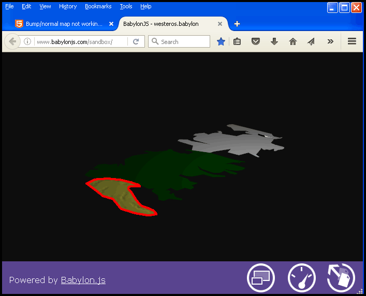366x296 pixels.
Task: Minimize the browser window
Action: [332, 8]
